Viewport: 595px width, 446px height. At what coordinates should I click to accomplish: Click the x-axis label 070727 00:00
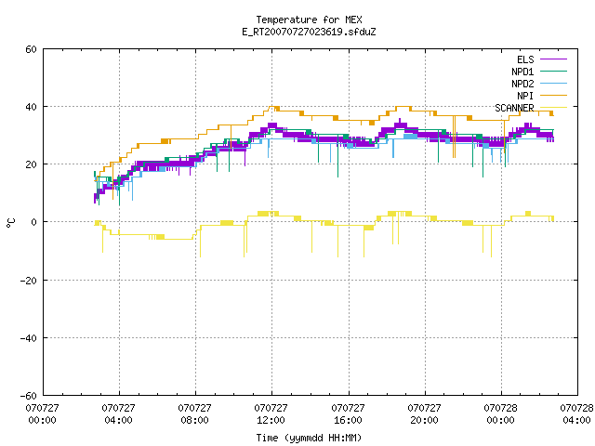point(42,413)
